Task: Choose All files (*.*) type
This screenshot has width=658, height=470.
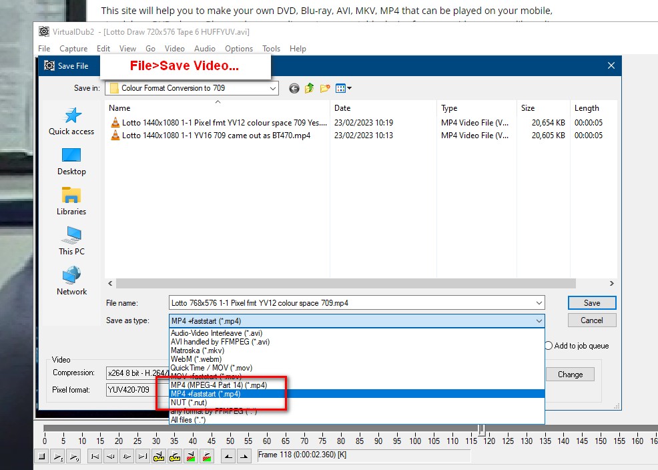Action: tap(357, 420)
